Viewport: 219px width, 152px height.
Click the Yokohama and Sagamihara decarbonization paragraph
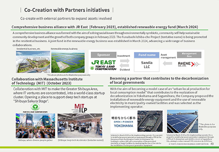[x=162, y=98]
